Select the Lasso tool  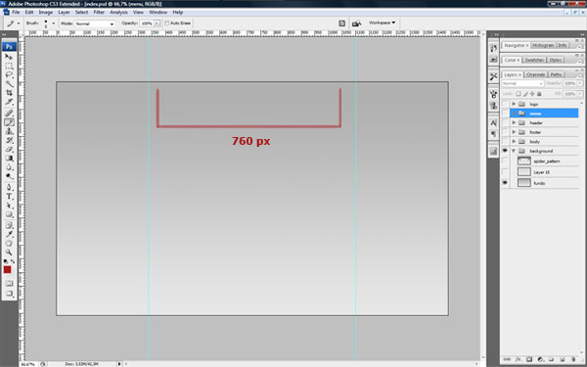(9, 74)
